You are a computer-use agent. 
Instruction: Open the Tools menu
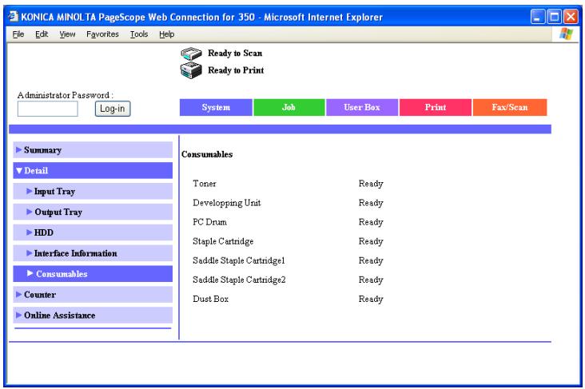(139, 34)
